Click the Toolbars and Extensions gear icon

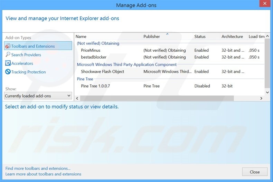[x=8, y=46]
